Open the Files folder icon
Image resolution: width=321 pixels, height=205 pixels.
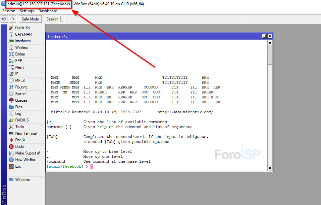point(11,107)
